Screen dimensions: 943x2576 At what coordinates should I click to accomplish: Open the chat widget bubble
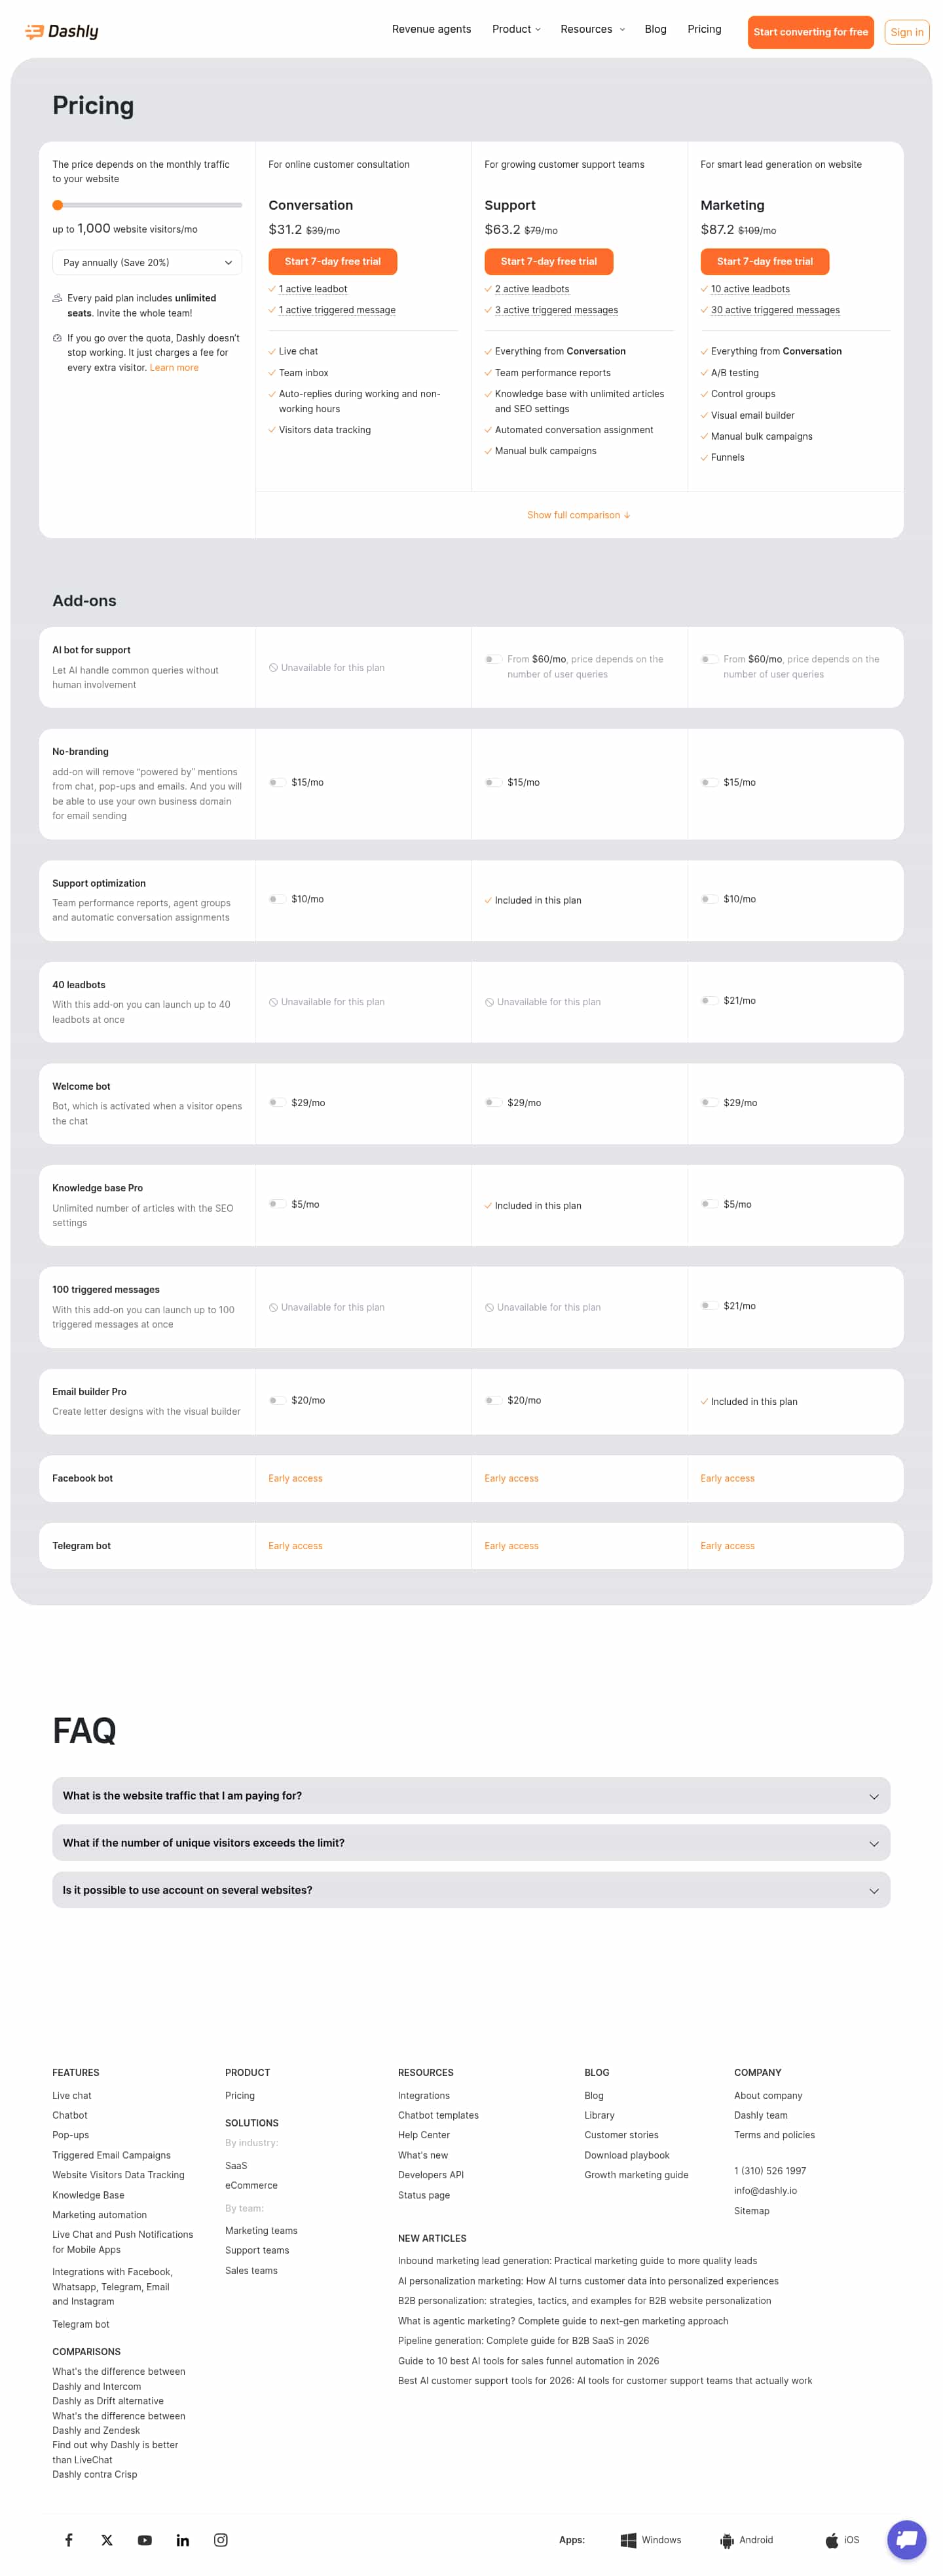906,2538
